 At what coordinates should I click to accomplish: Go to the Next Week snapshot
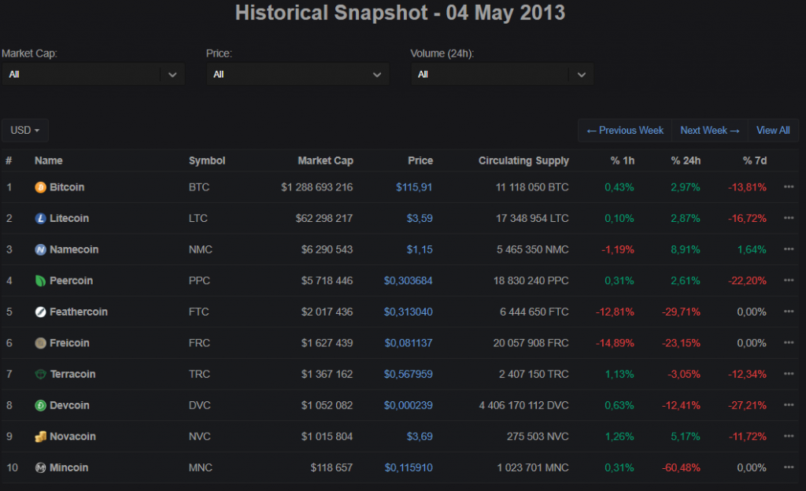point(709,130)
